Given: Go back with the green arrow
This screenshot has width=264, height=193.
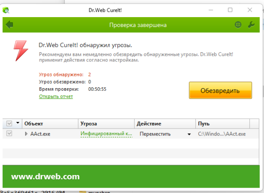Looking at the screenshot, I should 9,25.
